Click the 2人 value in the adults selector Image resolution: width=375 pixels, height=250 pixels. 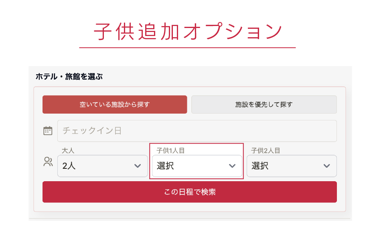click(69, 166)
